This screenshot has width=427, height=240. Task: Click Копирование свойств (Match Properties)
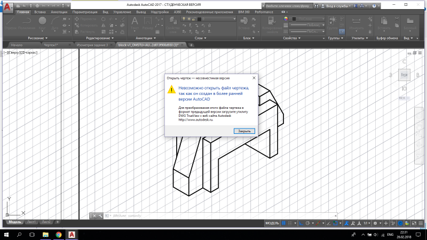tap(272, 25)
